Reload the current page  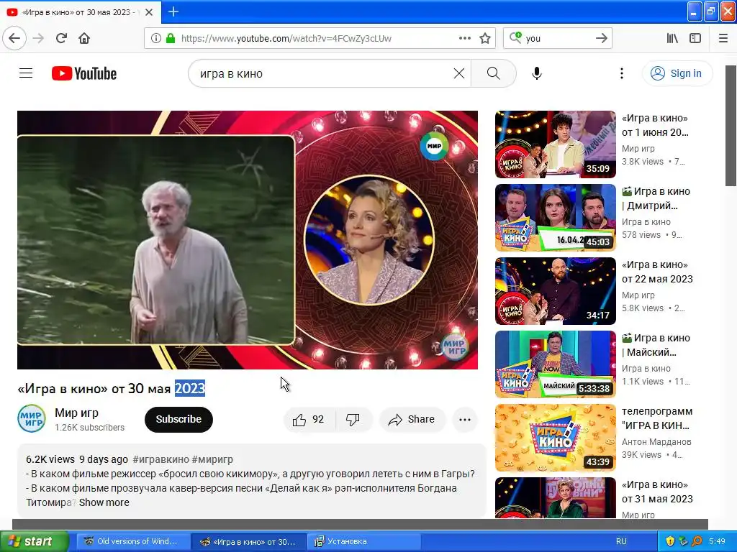(61, 39)
